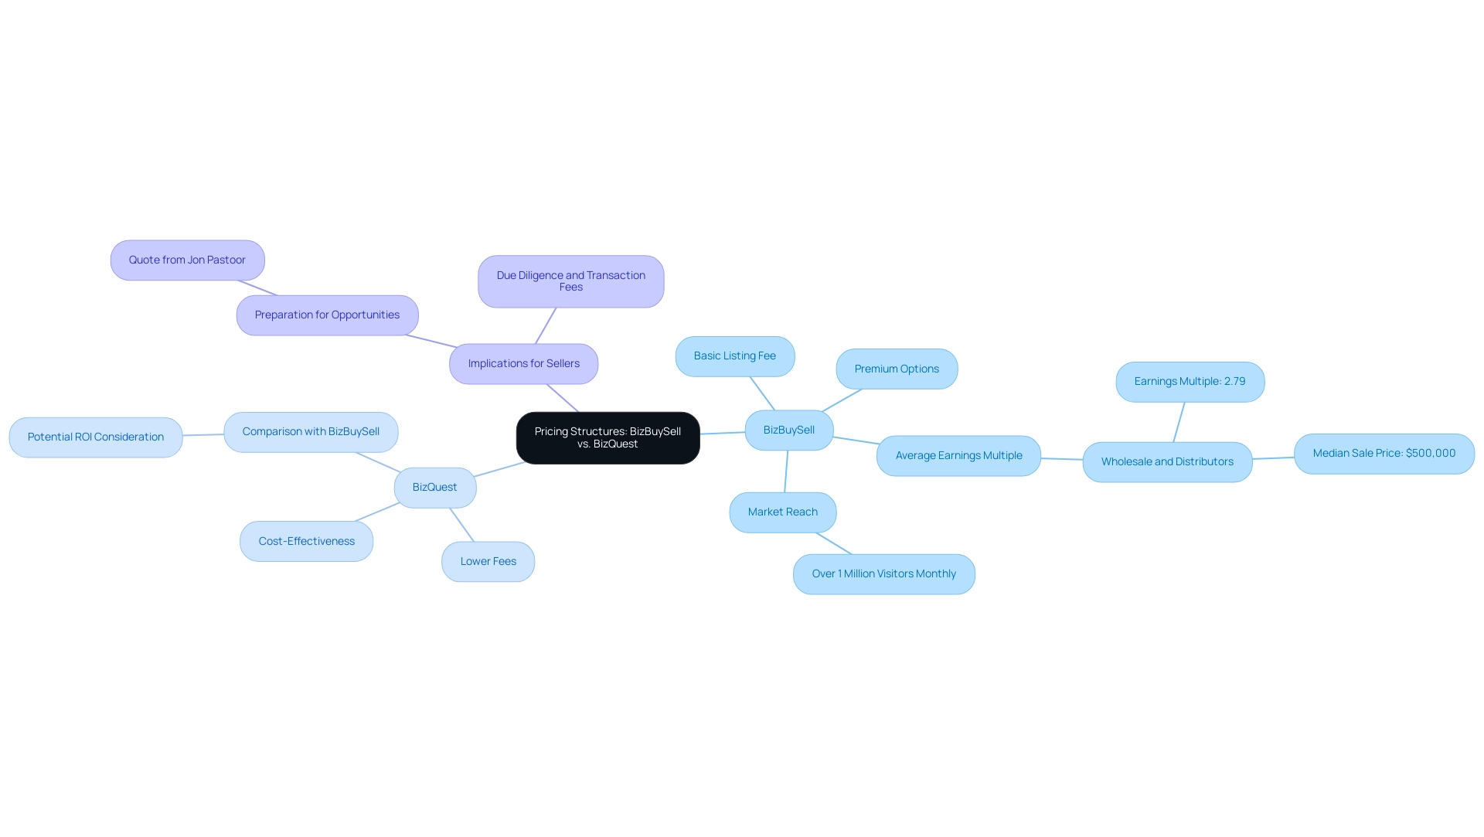The height and width of the screenshot is (837, 1484).
Task: Click the Wholesale and Distributors node
Action: pyautogui.click(x=1167, y=462)
